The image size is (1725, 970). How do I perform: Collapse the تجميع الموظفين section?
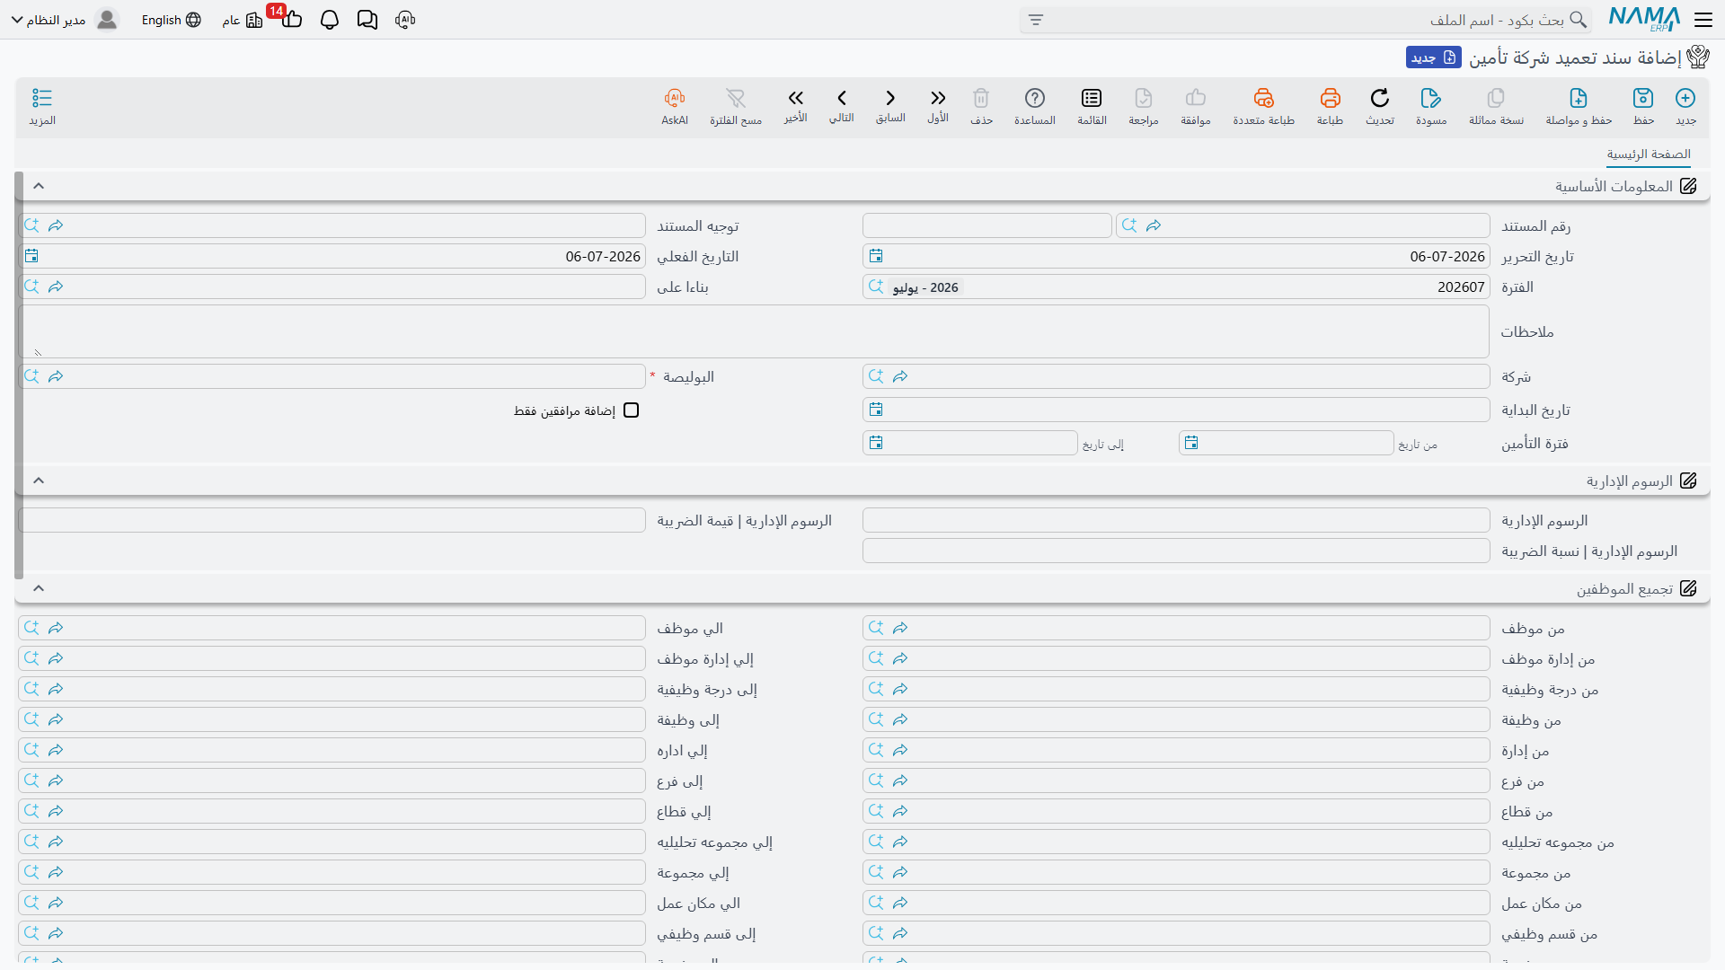click(39, 588)
